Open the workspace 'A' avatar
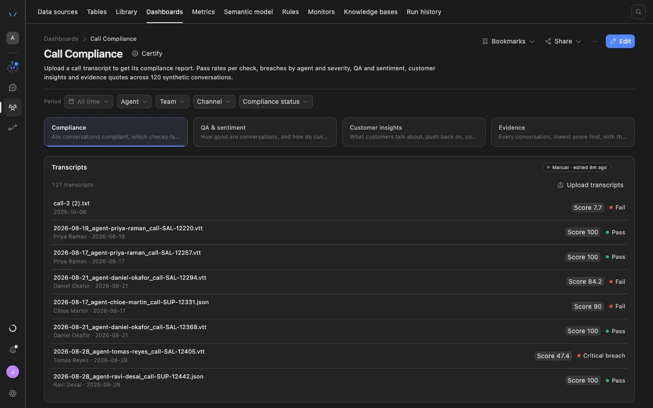 click(13, 38)
